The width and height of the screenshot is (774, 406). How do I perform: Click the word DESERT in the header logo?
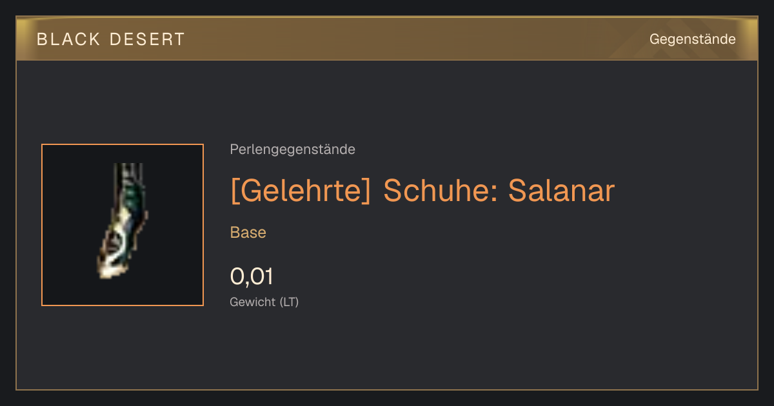pyautogui.click(x=147, y=39)
